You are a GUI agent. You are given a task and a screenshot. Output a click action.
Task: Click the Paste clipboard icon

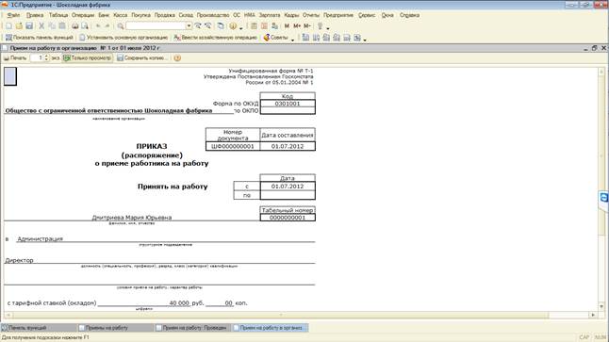pos(62,26)
